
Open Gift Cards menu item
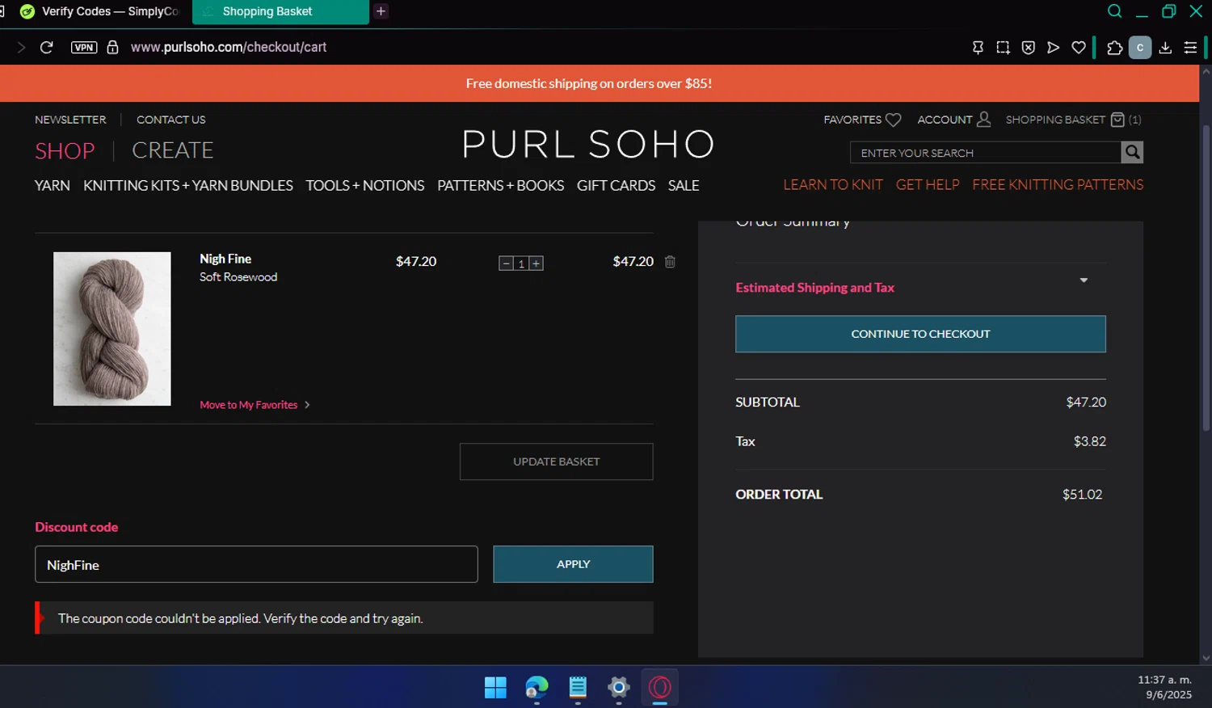(x=617, y=185)
